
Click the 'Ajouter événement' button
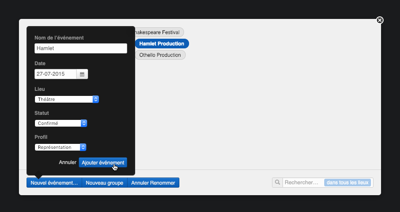pyautogui.click(x=103, y=162)
